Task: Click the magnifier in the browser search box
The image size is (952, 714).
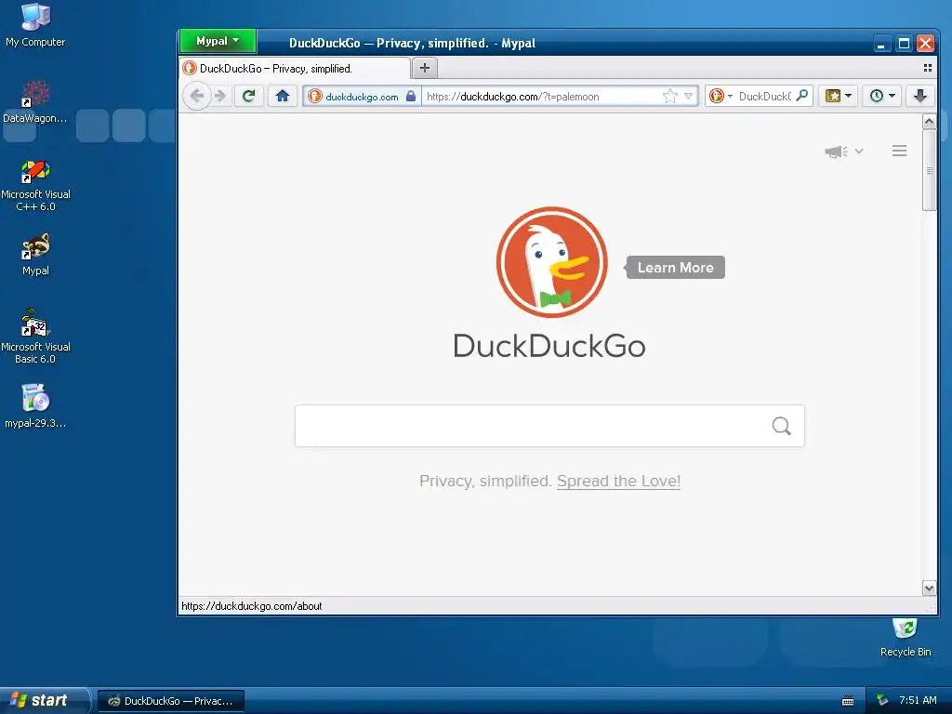Action: coord(802,96)
